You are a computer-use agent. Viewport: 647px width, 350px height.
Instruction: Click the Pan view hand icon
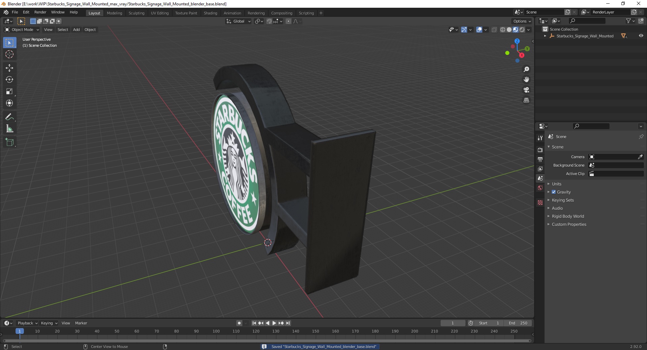point(526,80)
